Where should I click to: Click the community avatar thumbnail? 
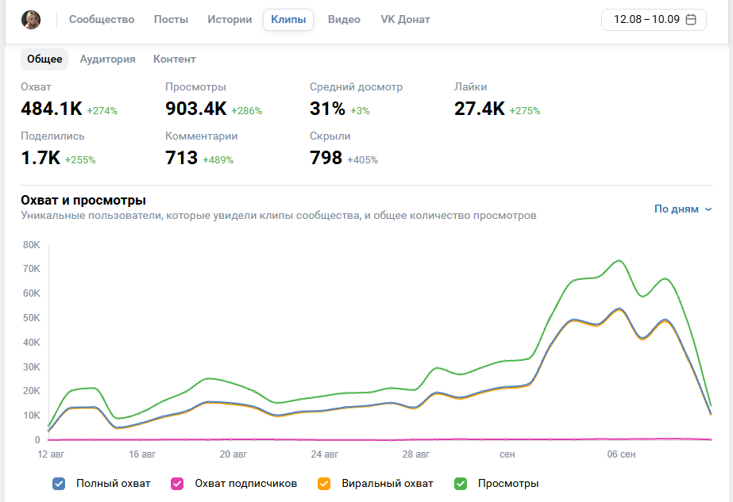(x=31, y=20)
